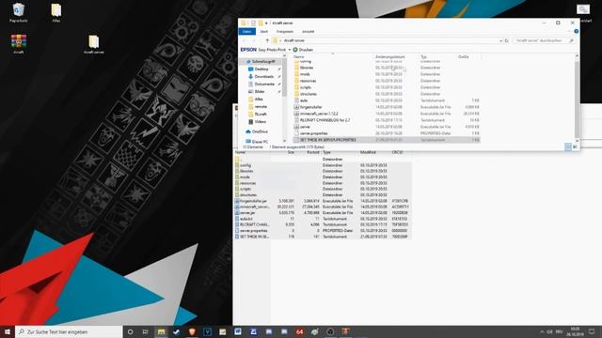
Task: Open Explorer help question mark icon
Action: coord(576,31)
